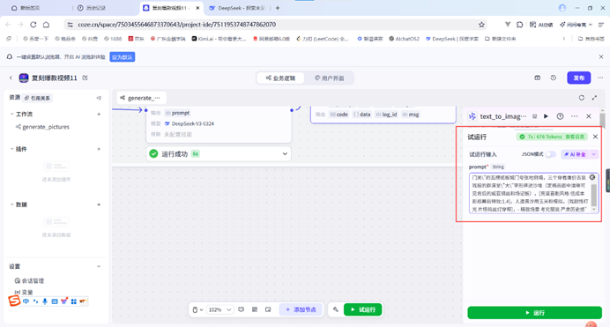This screenshot has height=327, width=610.
Task: Click the blue 发布 publish button
Action: pyautogui.click(x=578, y=78)
